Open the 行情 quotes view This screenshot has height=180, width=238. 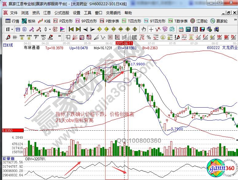[12, 21]
